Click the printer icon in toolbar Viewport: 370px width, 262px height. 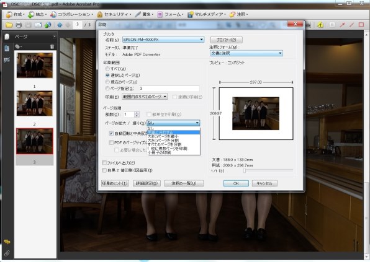pyautogui.click(x=19, y=25)
